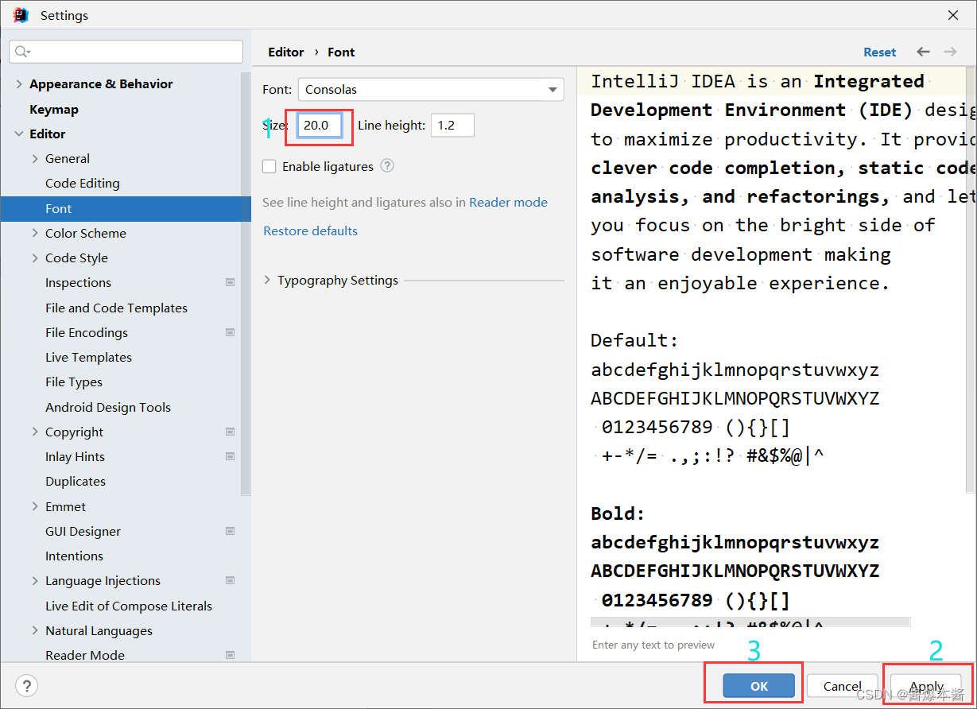Open File and Code Templates page
This screenshot has height=709, width=977.
[116, 308]
